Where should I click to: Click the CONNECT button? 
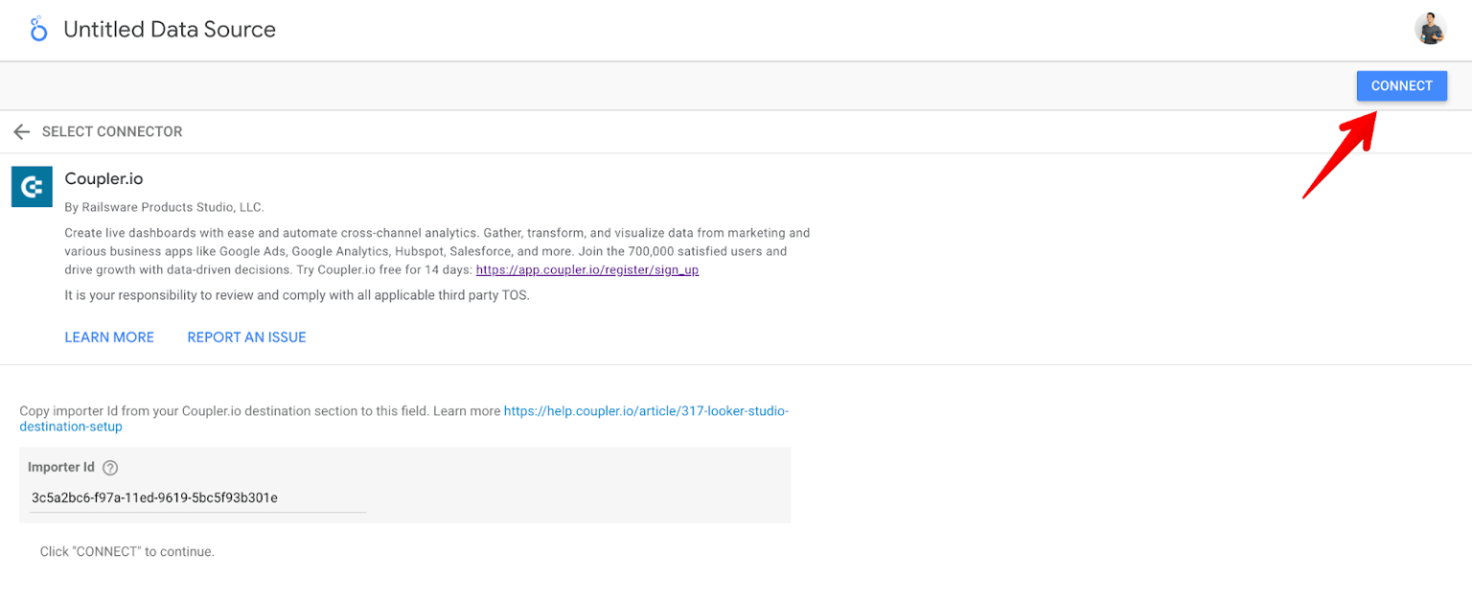[x=1401, y=85]
